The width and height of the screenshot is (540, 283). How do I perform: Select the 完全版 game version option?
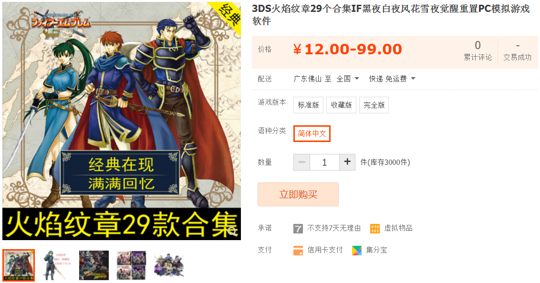click(x=374, y=105)
